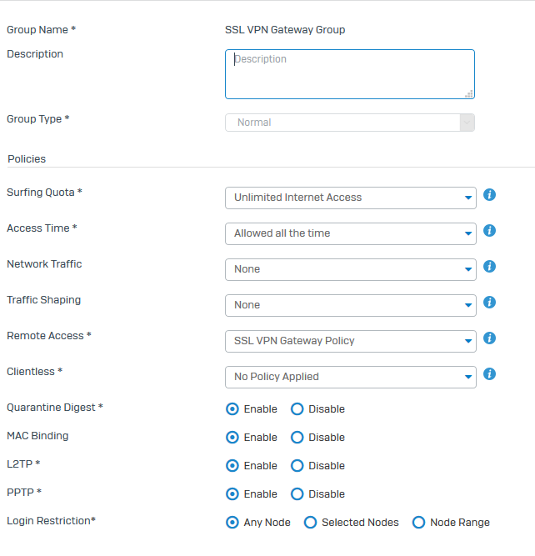The image size is (535, 556).
Task: Click info icon beside Access Time
Action: coord(490,231)
